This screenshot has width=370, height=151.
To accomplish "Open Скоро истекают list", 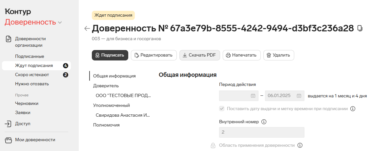I will click(36, 75).
